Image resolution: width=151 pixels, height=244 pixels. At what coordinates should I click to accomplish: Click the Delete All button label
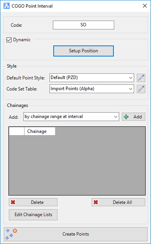122,202
